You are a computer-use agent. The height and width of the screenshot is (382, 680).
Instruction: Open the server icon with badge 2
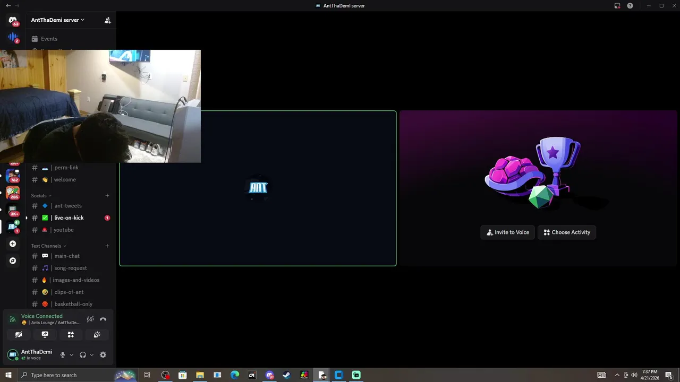(x=13, y=37)
